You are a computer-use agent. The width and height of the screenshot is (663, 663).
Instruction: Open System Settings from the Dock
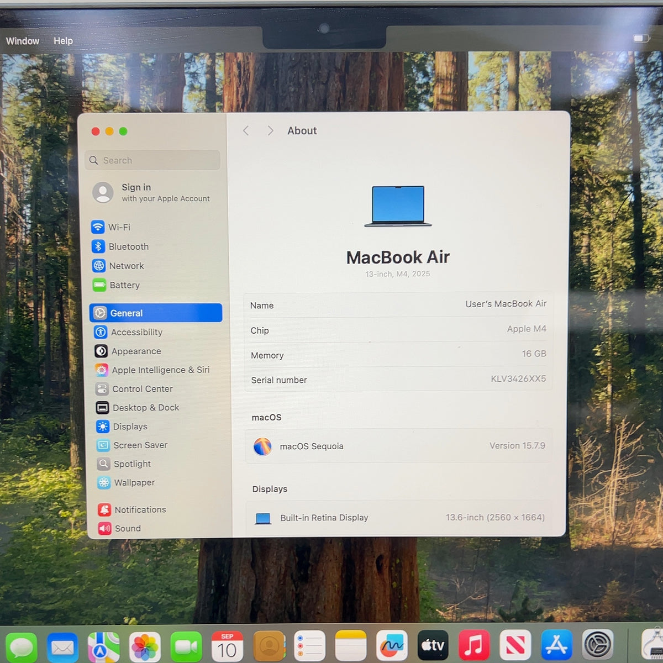click(x=597, y=644)
